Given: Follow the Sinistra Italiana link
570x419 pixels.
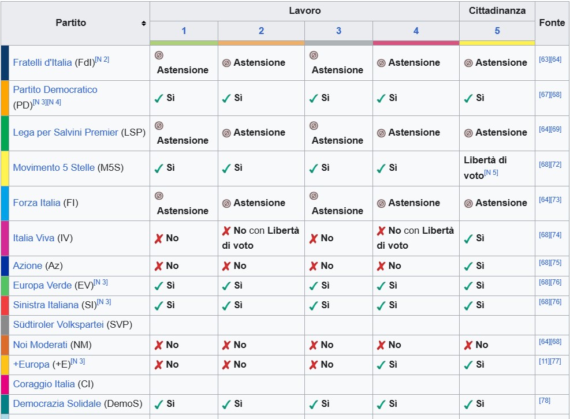Looking at the screenshot, I should pos(46,305).
